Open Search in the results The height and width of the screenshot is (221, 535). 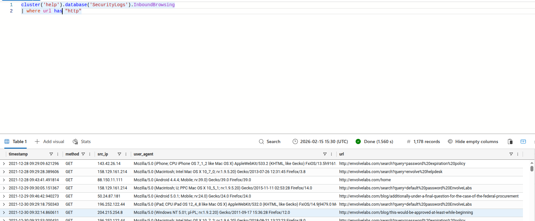(x=269, y=141)
